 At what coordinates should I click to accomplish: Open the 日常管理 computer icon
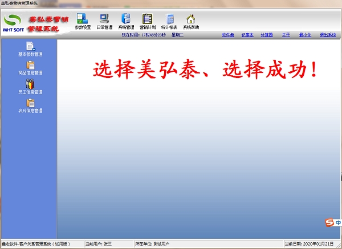tap(104, 22)
